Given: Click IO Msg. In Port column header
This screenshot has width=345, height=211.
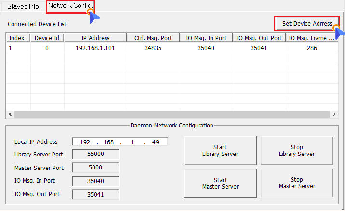Looking at the screenshot, I should coord(205,38).
